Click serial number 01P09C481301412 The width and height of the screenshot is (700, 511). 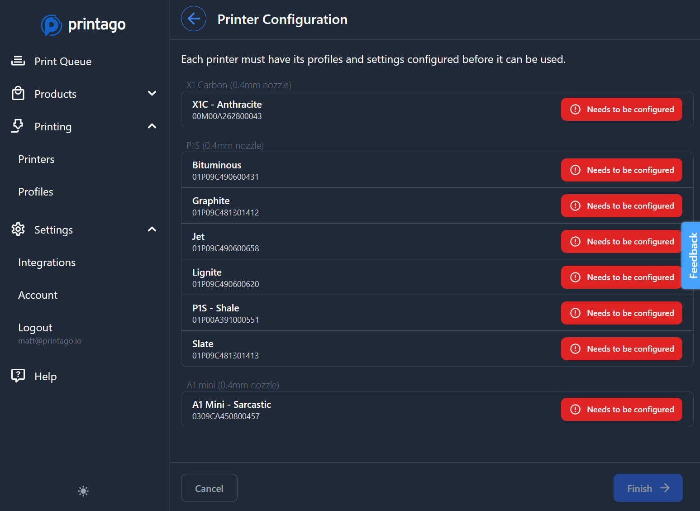click(x=225, y=213)
